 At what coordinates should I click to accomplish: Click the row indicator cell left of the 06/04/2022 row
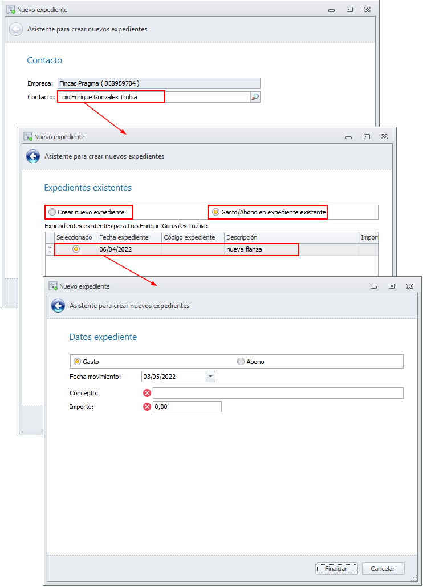[50, 249]
